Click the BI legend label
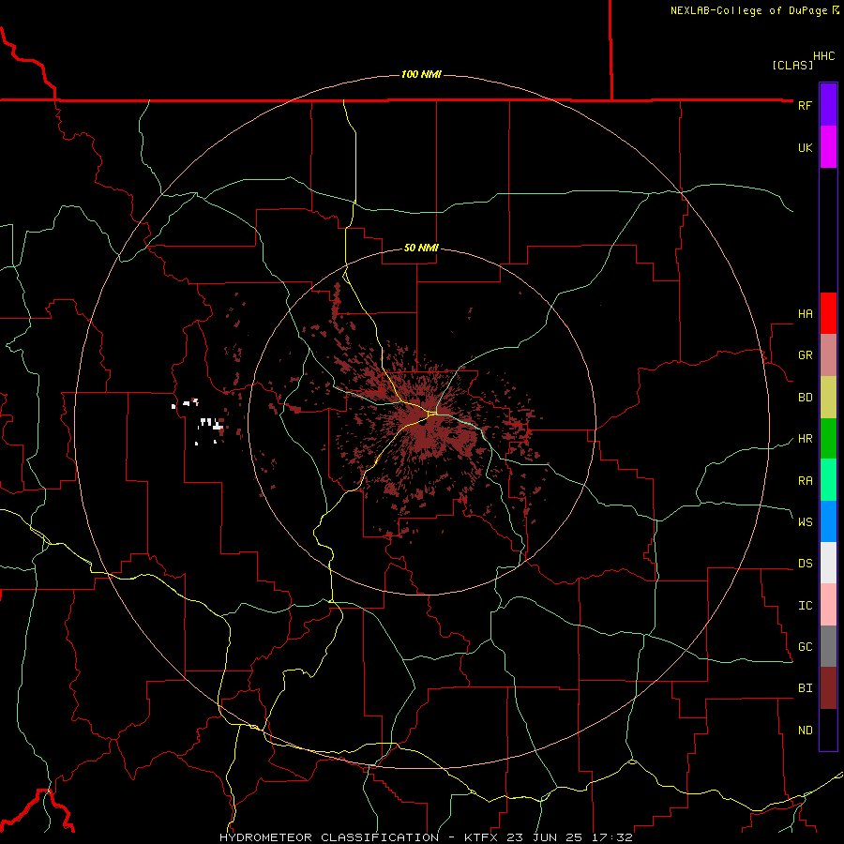The image size is (844, 844). pyautogui.click(x=805, y=688)
